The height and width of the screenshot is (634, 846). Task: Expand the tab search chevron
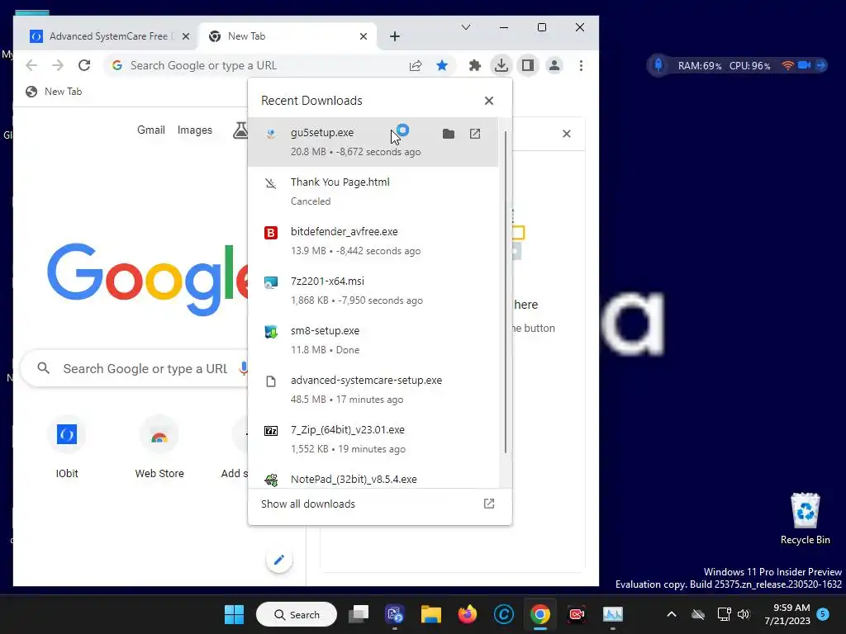[x=466, y=27]
